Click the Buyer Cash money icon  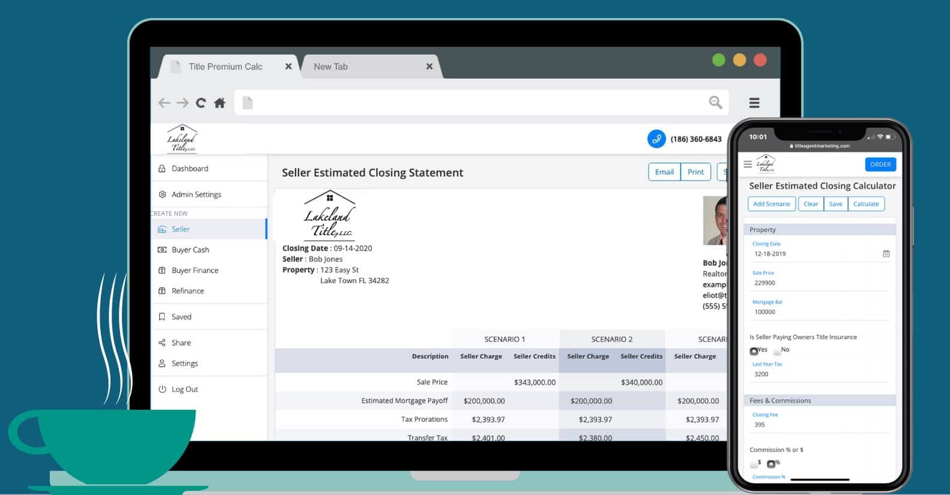pos(162,250)
